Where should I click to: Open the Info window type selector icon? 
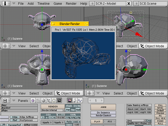(x=6, y=3)
